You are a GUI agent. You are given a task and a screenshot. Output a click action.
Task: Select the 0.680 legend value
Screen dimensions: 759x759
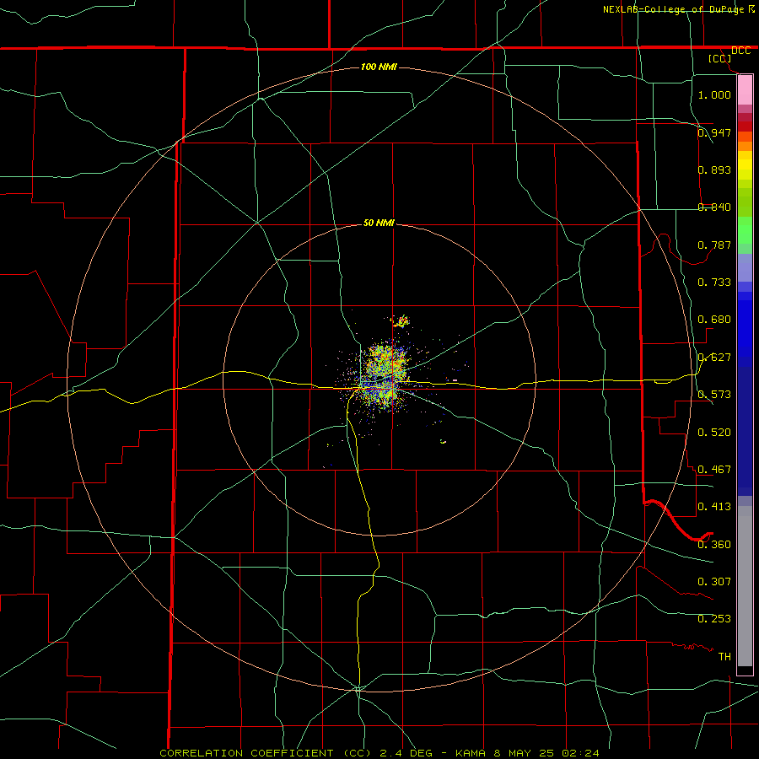(x=714, y=320)
